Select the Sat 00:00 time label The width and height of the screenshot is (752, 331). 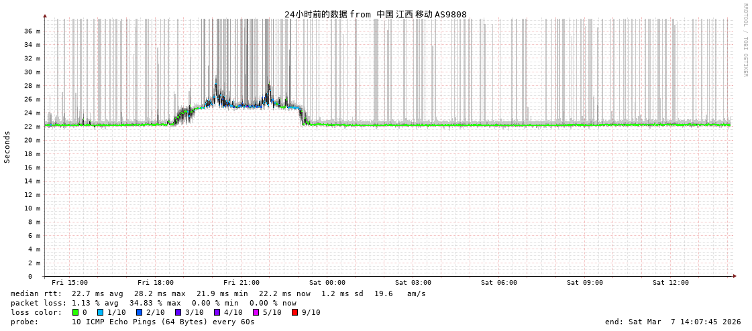click(x=327, y=283)
